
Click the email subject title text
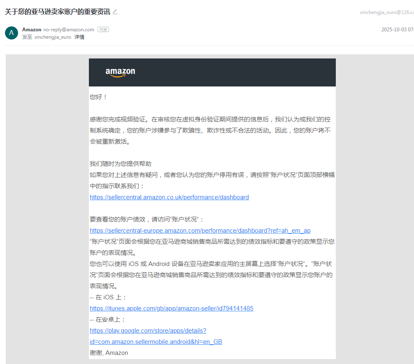(58, 12)
